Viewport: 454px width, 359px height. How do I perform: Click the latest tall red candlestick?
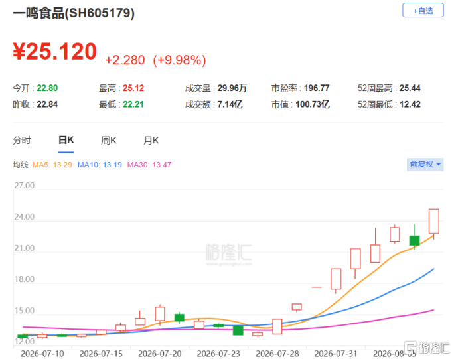[433, 221]
